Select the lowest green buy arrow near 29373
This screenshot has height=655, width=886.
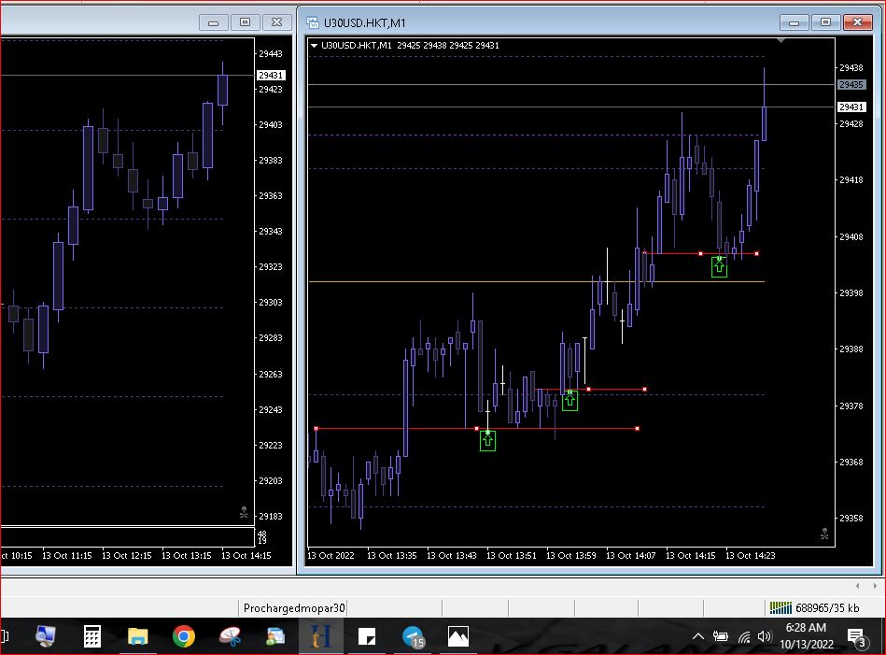[x=487, y=441]
